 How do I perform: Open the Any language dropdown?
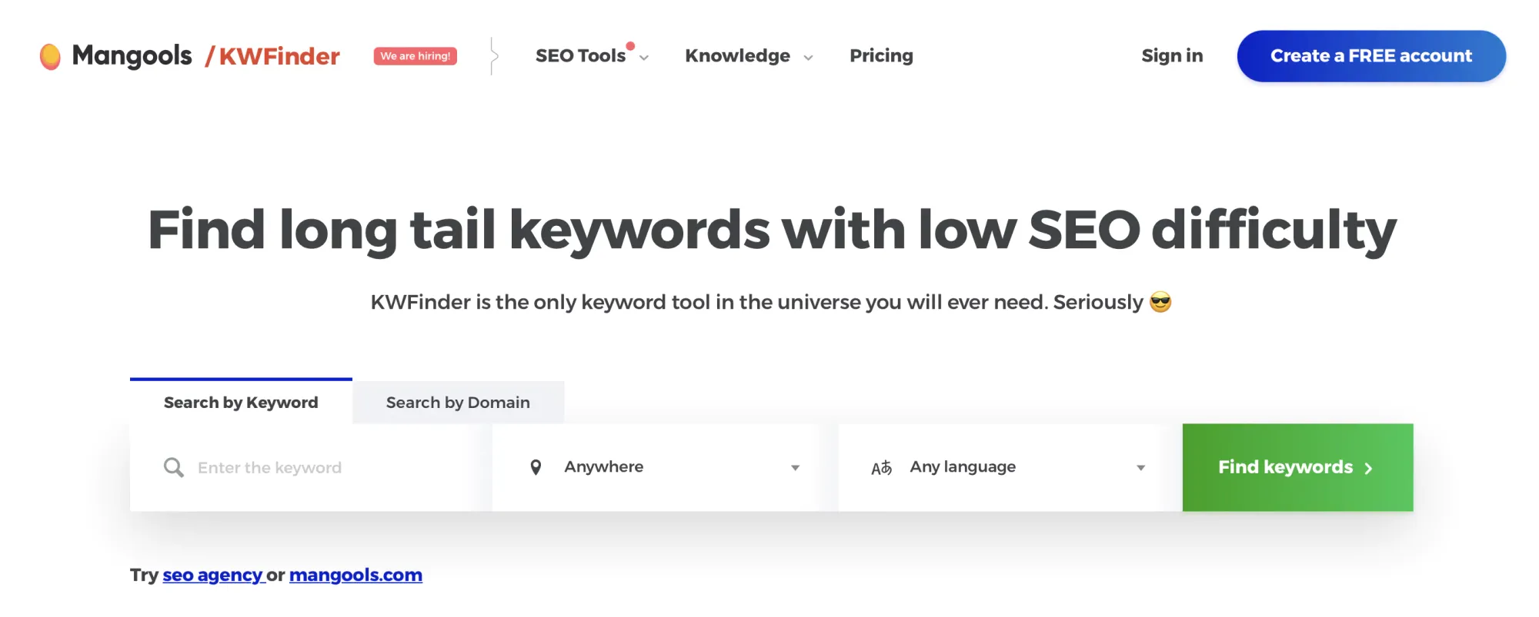[x=1000, y=466]
